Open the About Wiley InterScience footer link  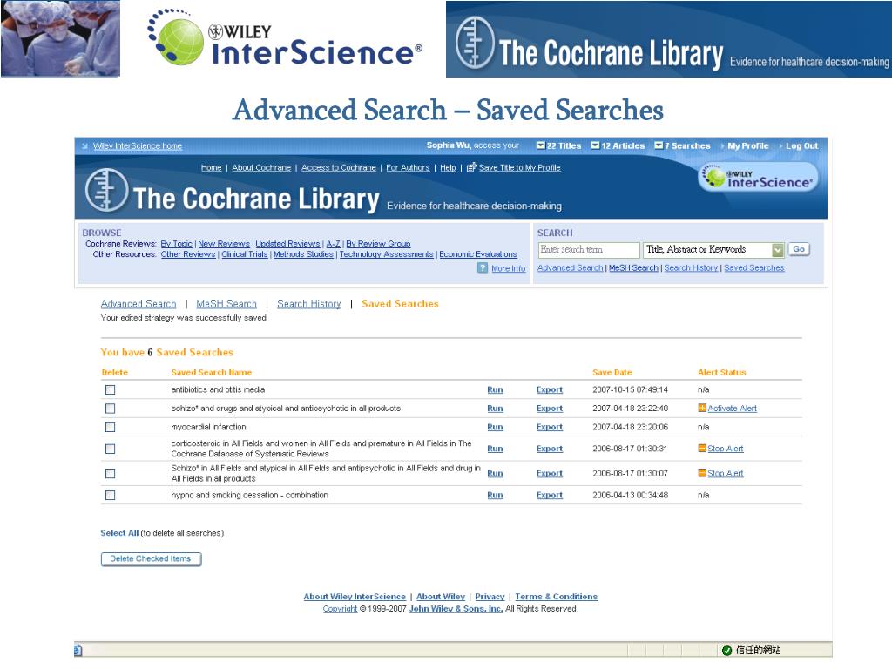[355, 597]
